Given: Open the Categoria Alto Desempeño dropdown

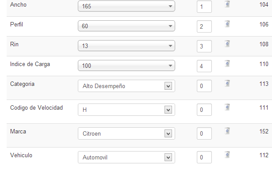Looking at the screenshot, I should pos(126,86).
